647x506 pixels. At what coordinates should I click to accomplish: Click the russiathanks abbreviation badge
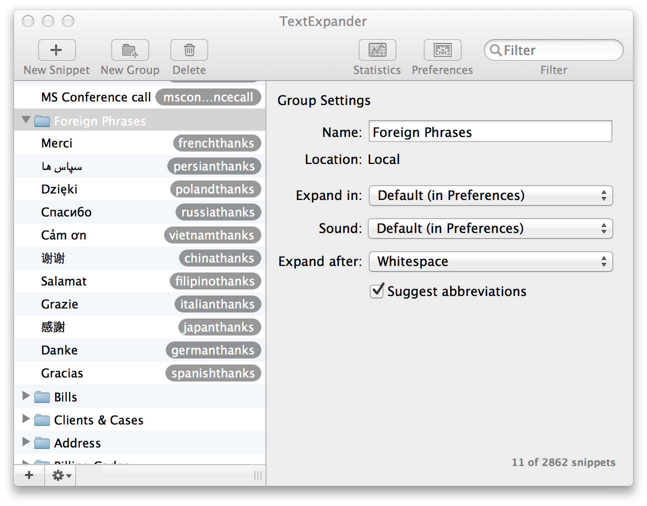pyautogui.click(x=218, y=212)
